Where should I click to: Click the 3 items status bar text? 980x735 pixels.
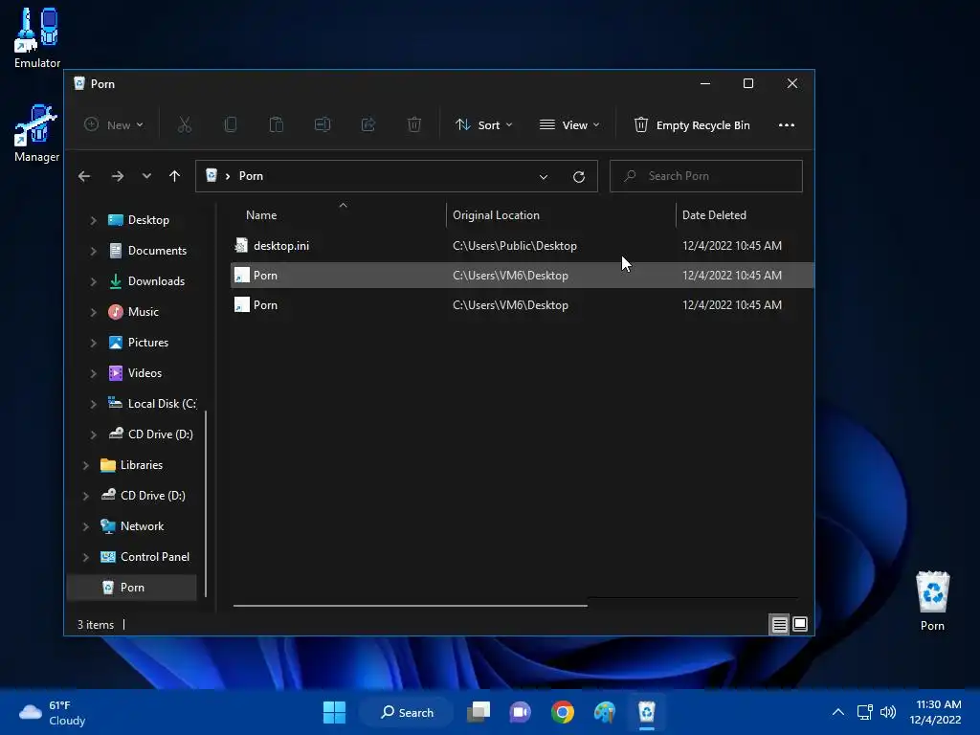[96, 624]
